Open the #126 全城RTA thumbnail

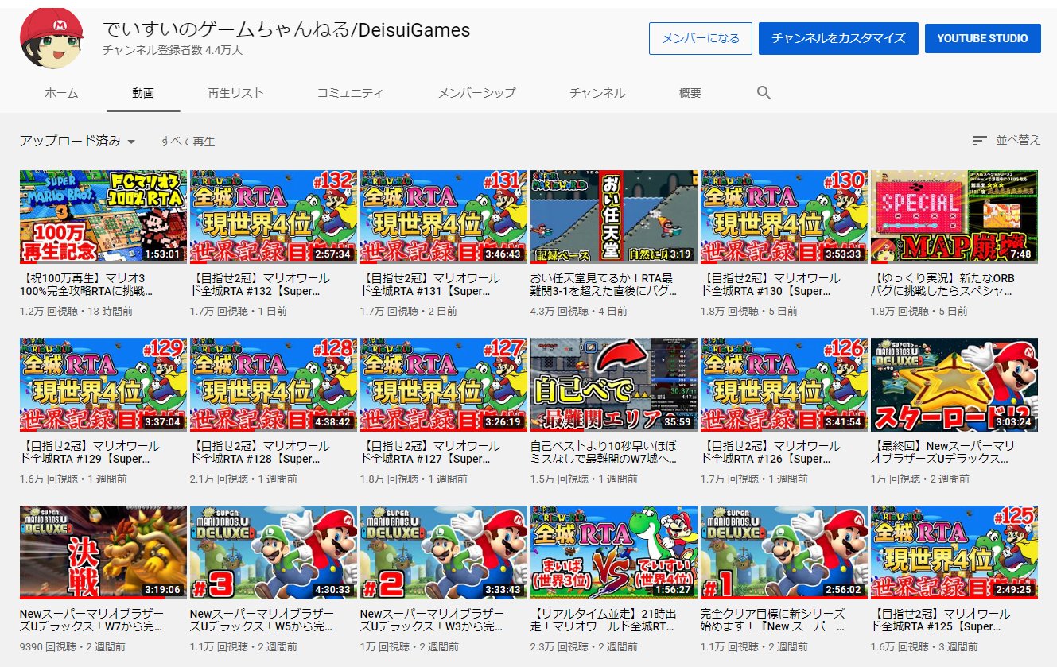pos(784,385)
